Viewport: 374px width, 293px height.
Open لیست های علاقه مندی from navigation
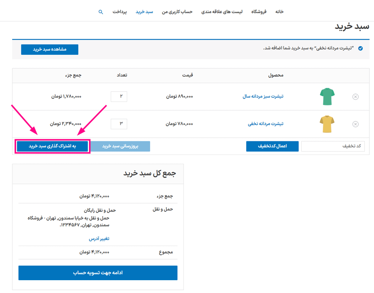[x=222, y=12]
